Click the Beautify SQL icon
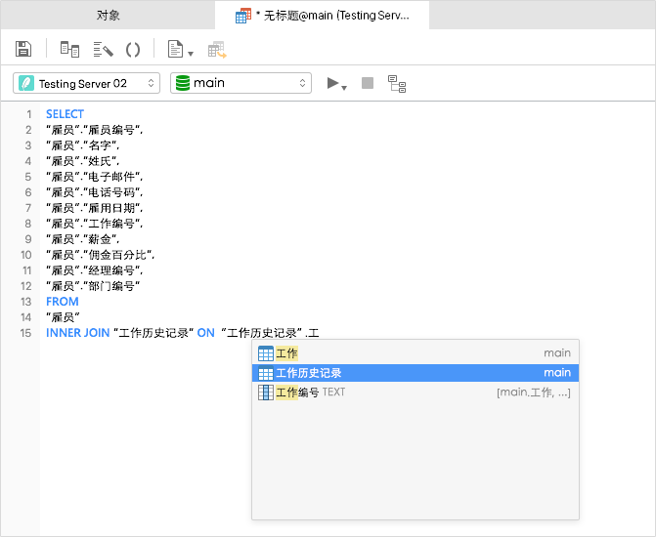Screen dimensions: 656x537 tap(103, 50)
